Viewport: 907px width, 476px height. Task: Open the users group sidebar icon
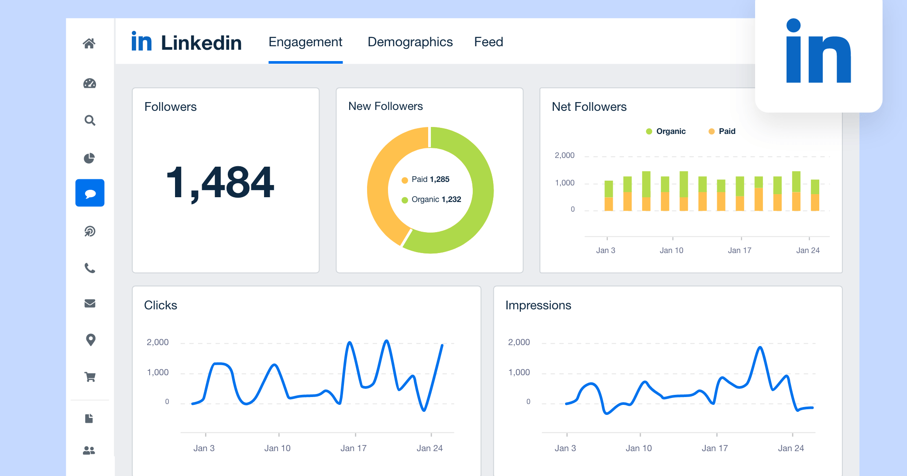tap(89, 451)
